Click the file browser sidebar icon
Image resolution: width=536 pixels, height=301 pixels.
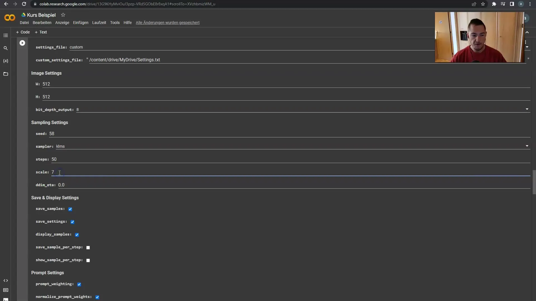(6, 74)
